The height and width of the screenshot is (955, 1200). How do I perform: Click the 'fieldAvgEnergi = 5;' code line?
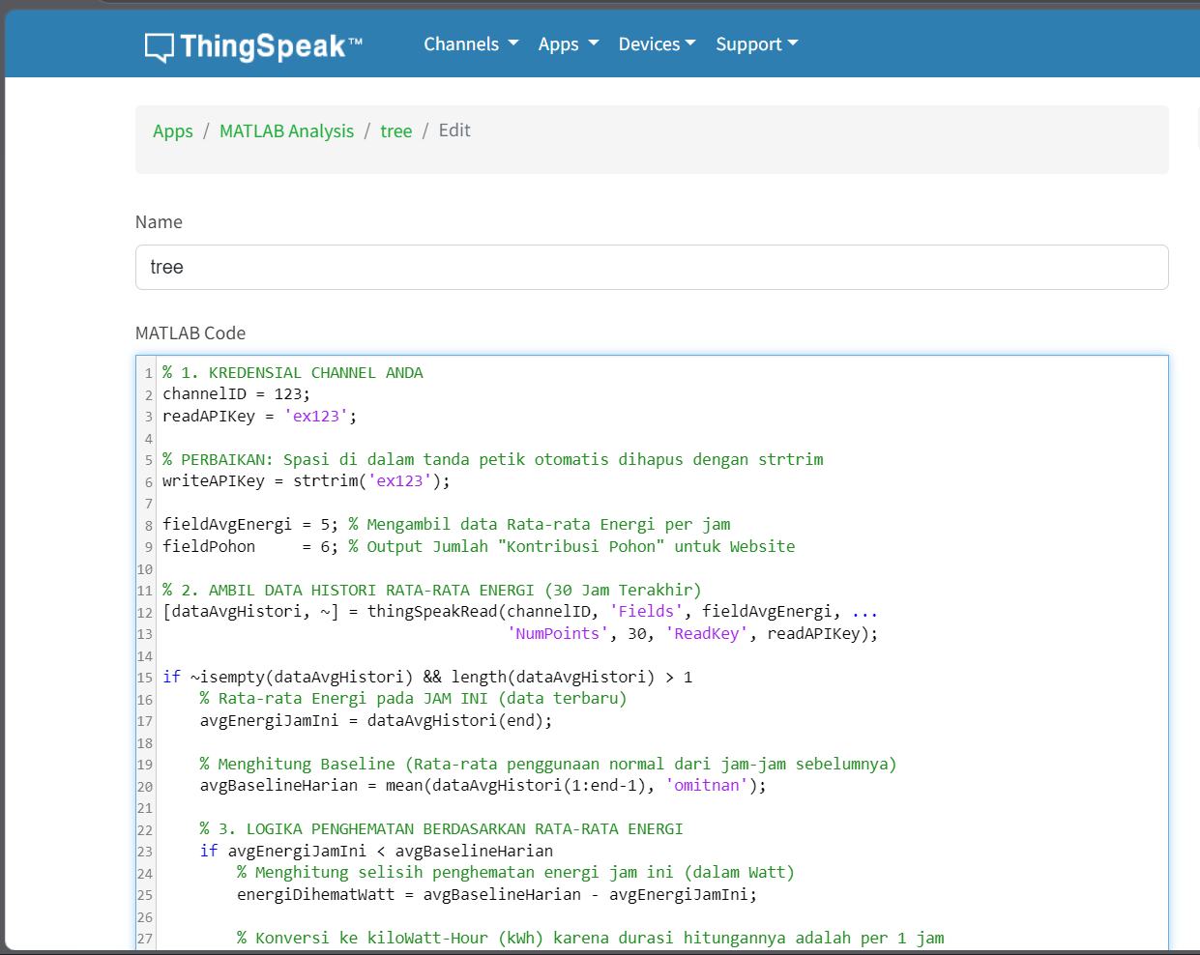(x=446, y=525)
